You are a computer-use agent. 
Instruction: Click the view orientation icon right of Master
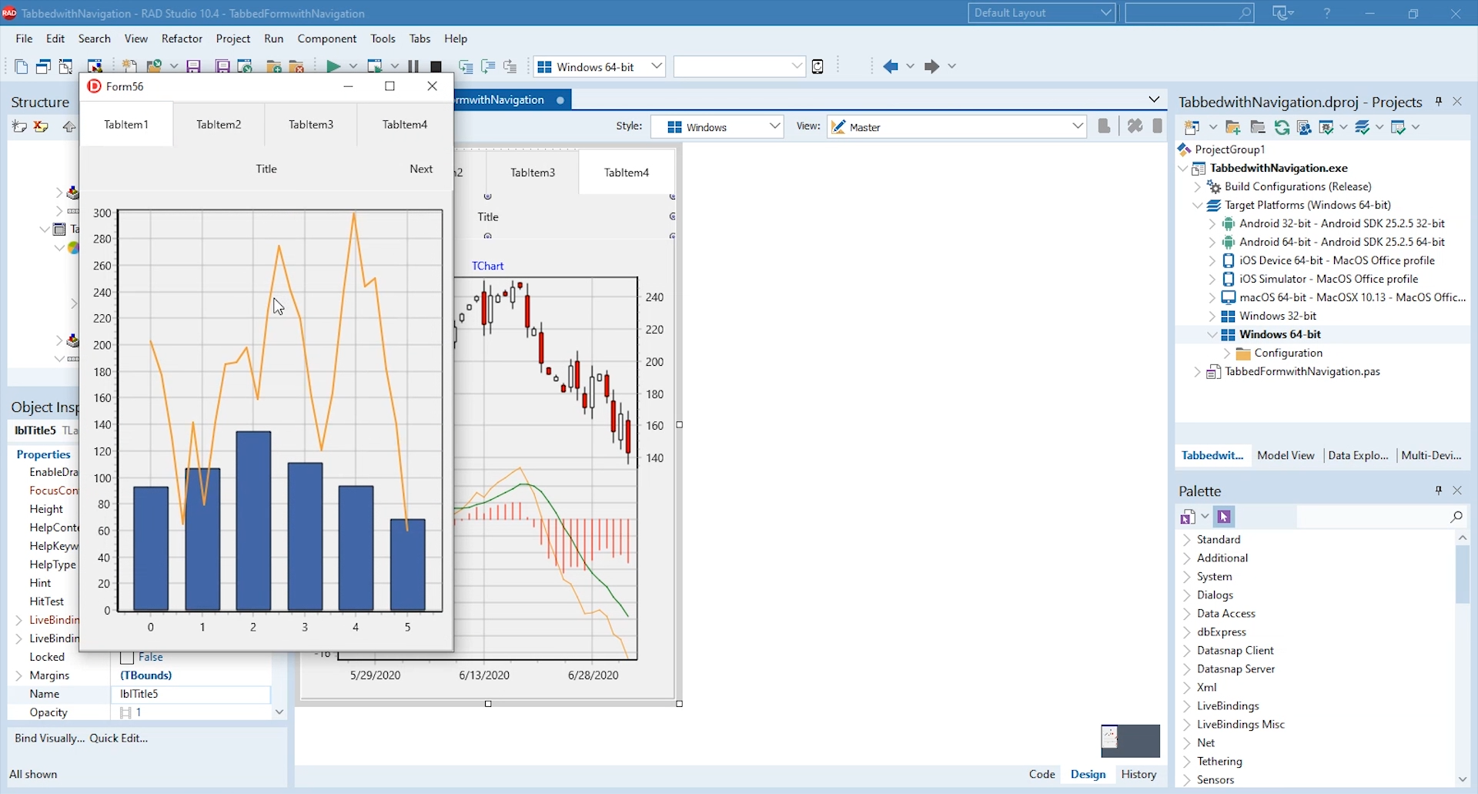[1104, 126]
